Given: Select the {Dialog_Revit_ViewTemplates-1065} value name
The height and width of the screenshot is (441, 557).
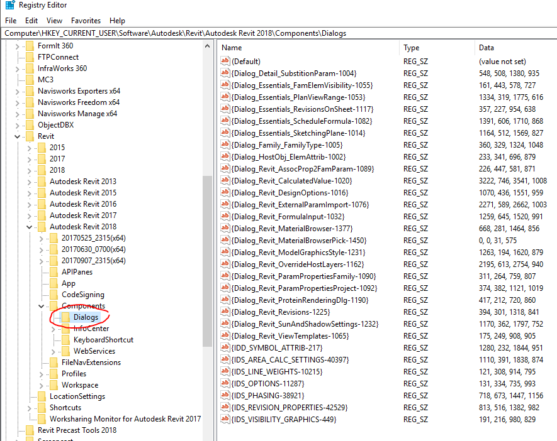Looking at the screenshot, I should click(x=290, y=336).
